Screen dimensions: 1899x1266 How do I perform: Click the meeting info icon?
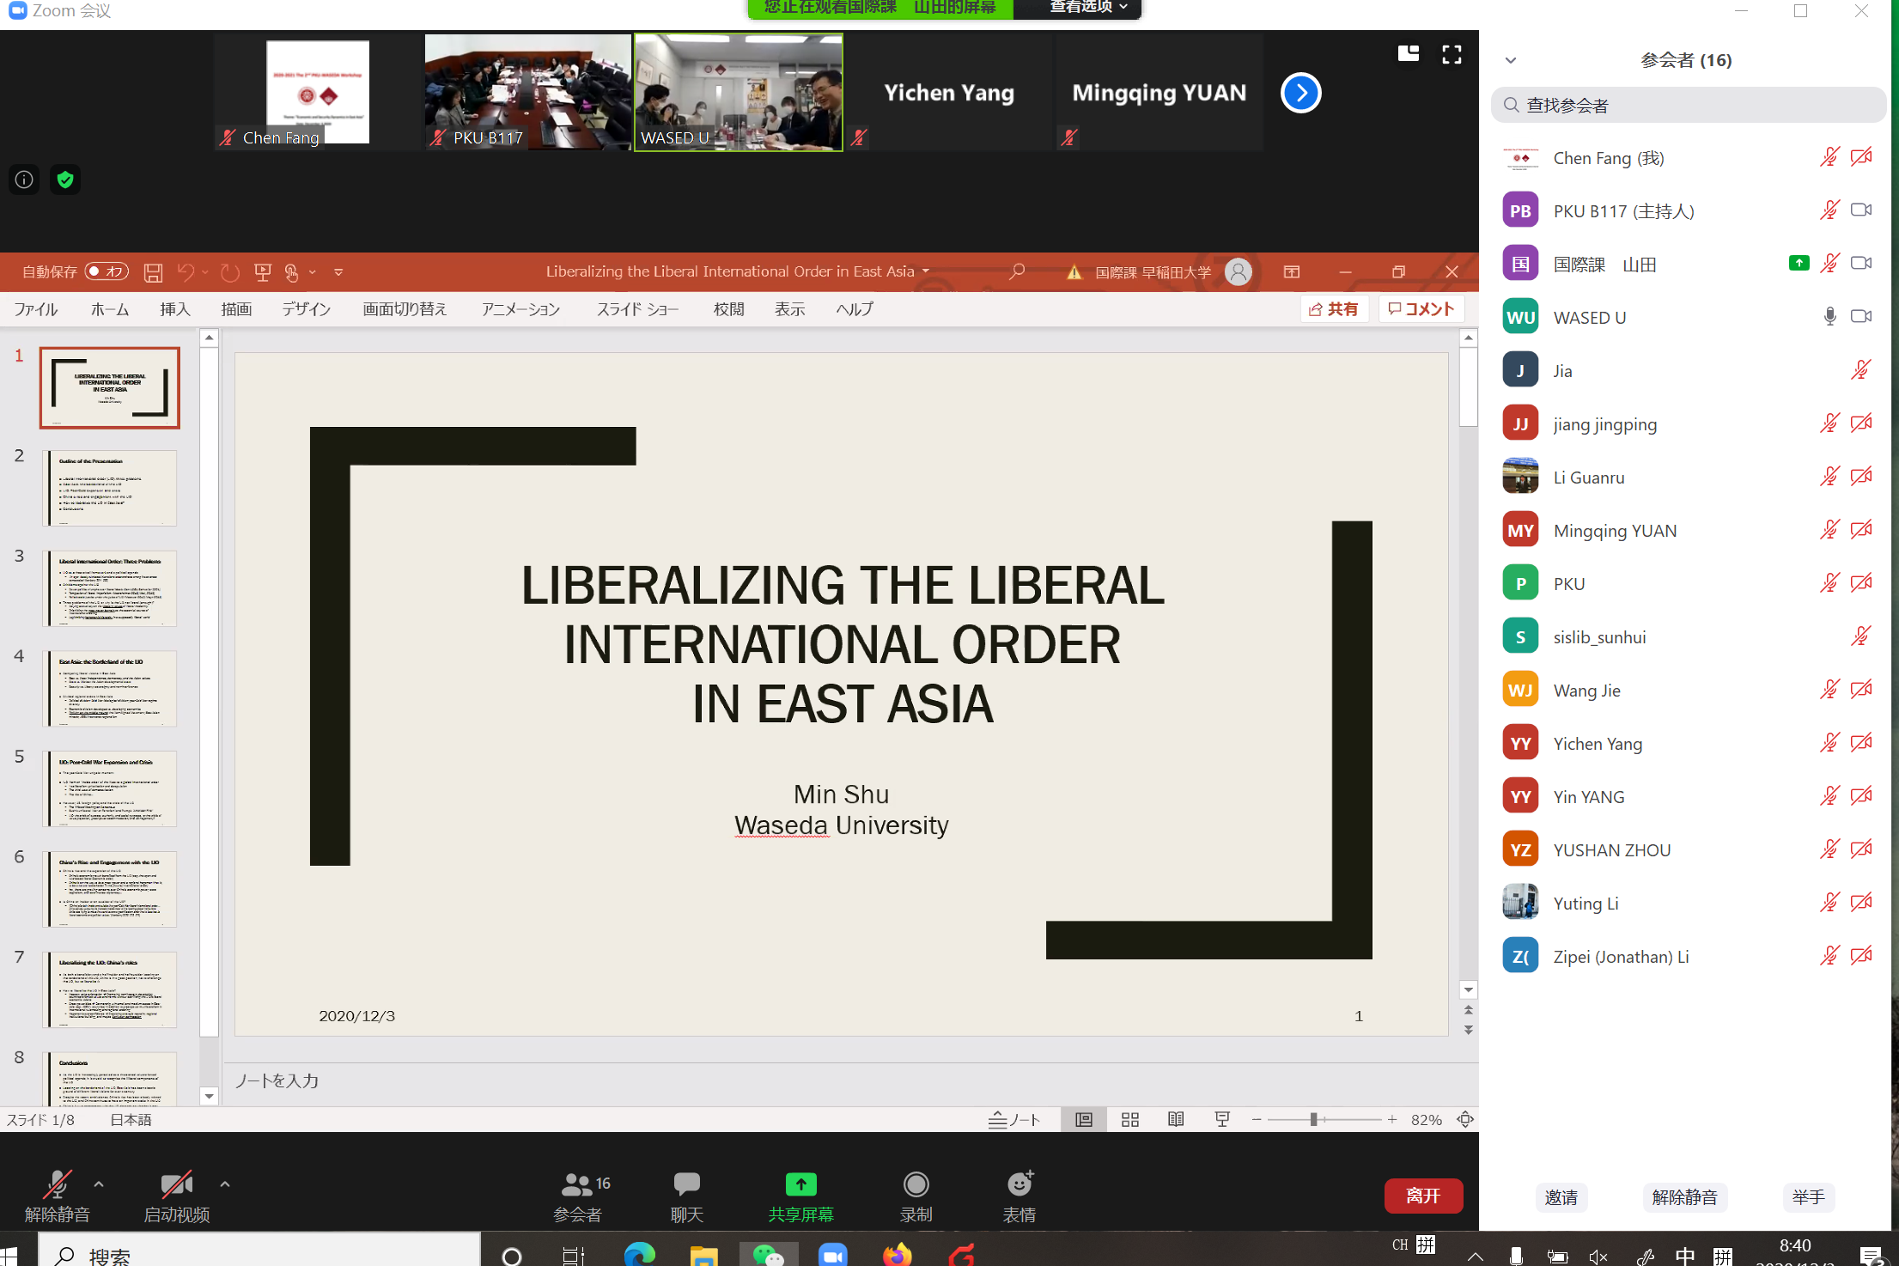pyautogui.click(x=24, y=180)
